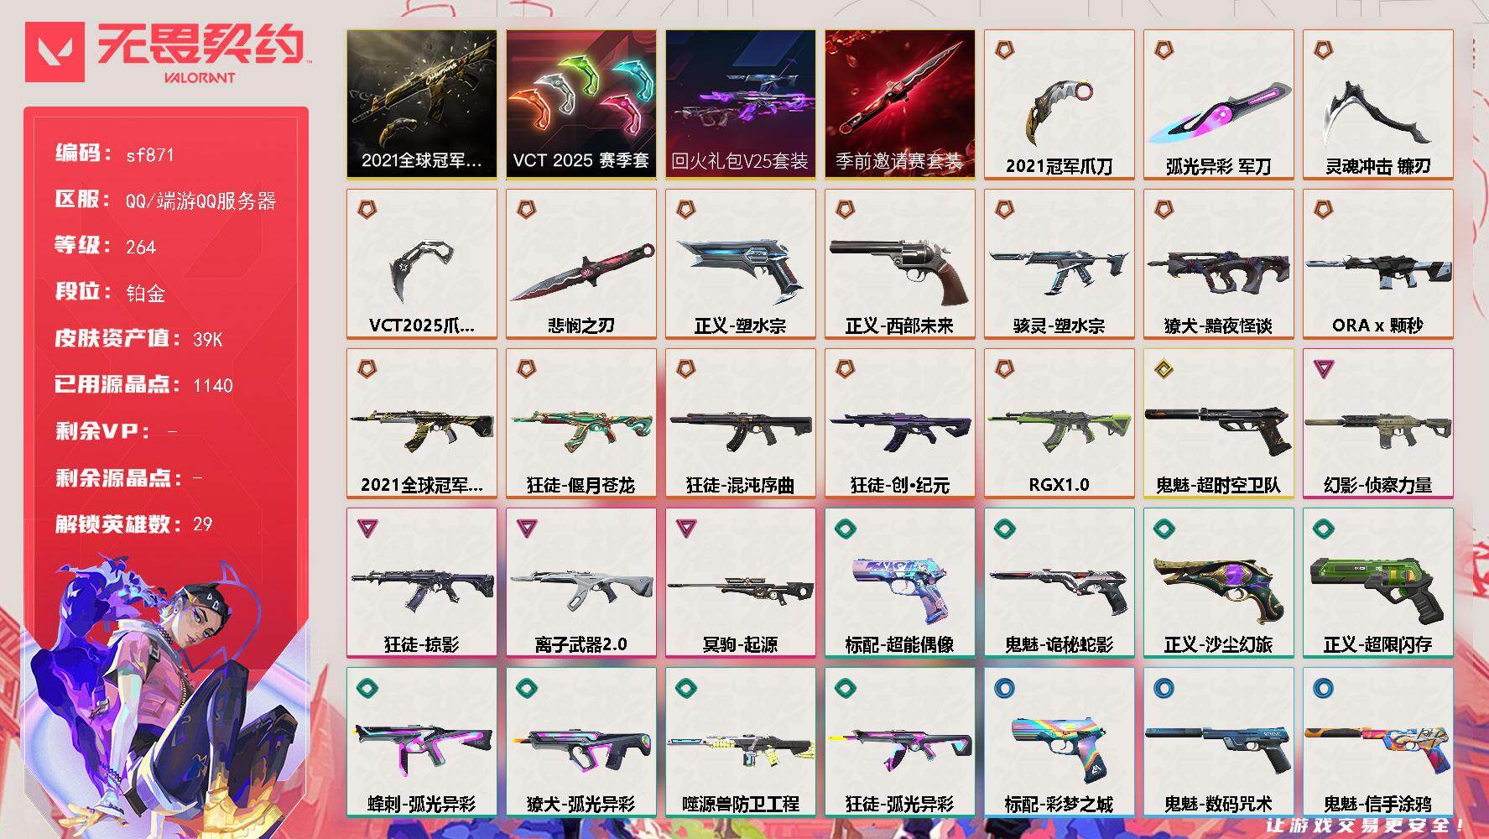Click the 皮肤资产值 39K value
The width and height of the screenshot is (1489, 839).
click(207, 339)
